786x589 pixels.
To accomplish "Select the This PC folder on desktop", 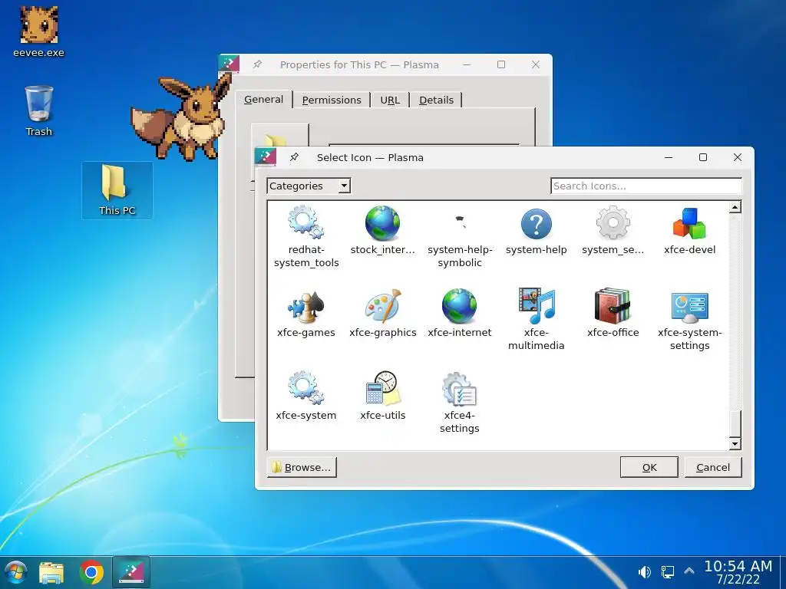I will (x=117, y=190).
